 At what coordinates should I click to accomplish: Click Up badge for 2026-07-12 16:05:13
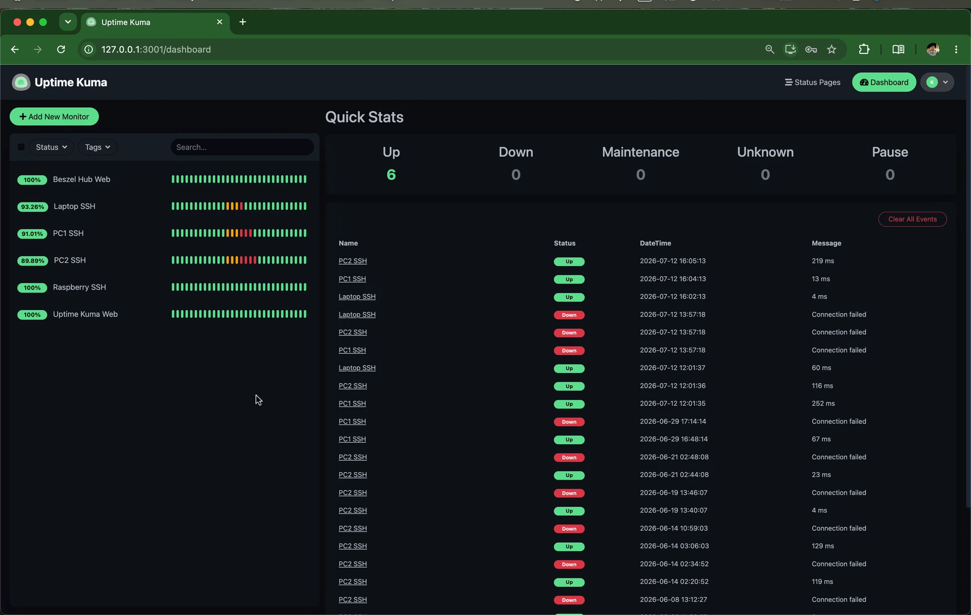(569, 262)
